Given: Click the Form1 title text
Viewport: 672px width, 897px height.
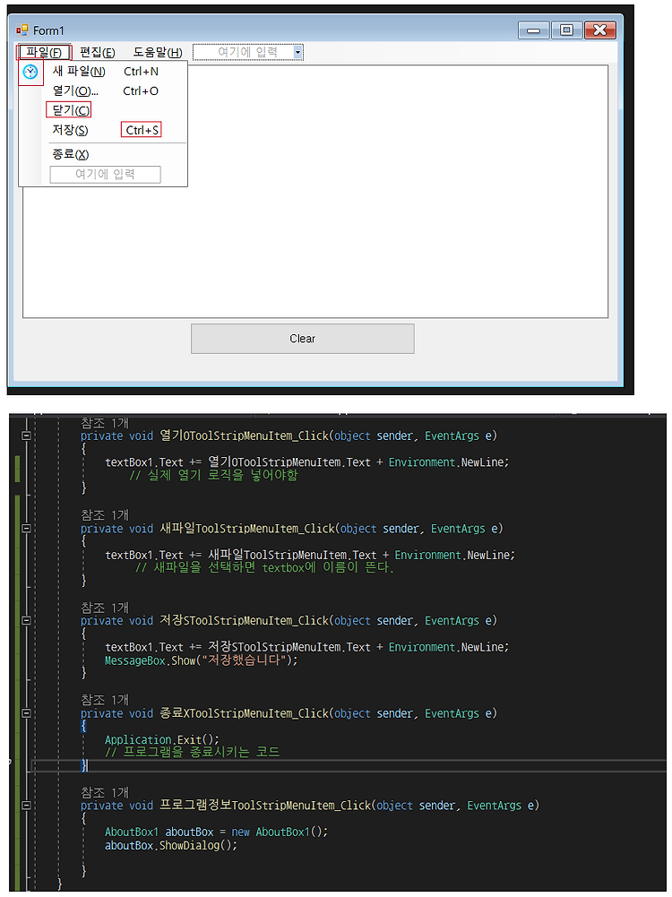Looking at the screenshot, I should coord(48,30).
